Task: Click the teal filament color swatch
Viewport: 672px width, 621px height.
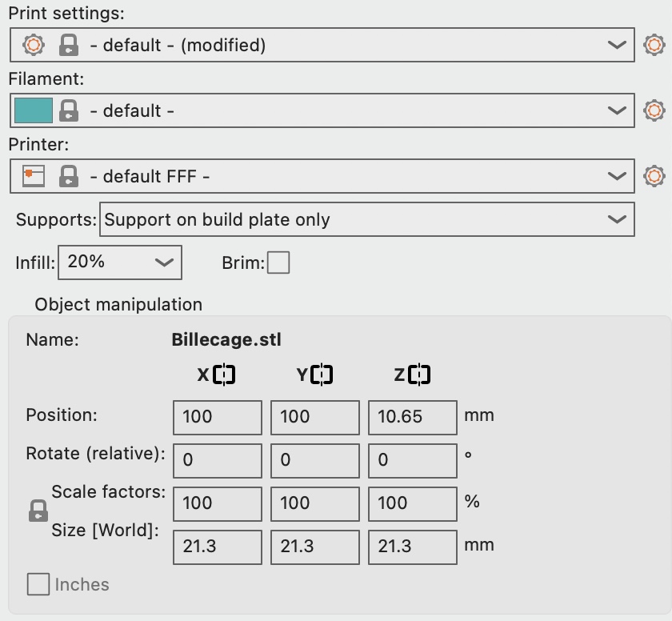Action: click(x=34, y=110)
